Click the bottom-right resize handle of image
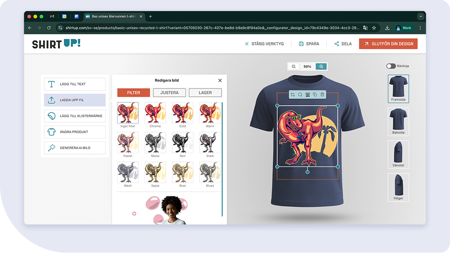The image size is (450, 253). [x=338, y=167]
